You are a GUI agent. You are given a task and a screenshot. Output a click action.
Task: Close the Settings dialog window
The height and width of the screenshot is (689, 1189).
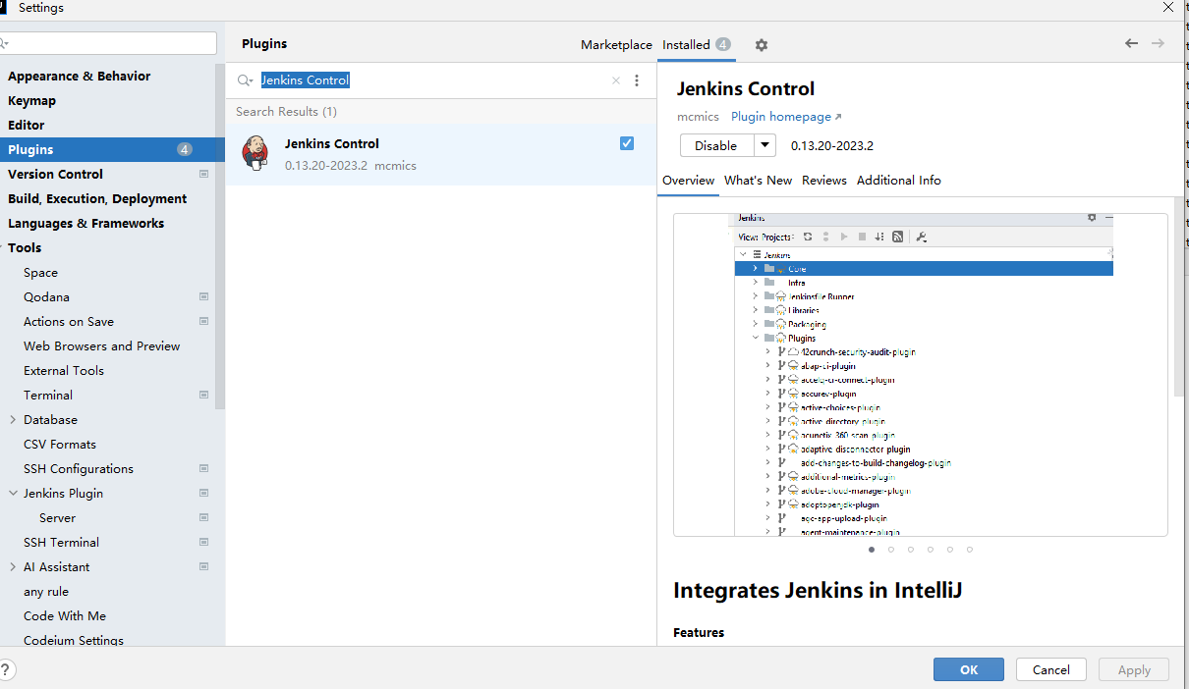click(1168, 7)
